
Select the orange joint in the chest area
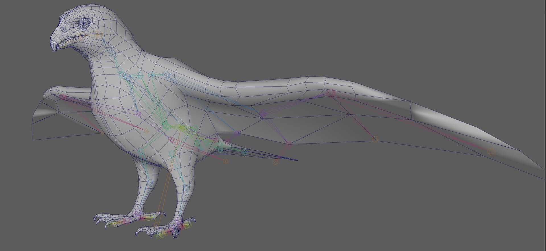point(146,131)
